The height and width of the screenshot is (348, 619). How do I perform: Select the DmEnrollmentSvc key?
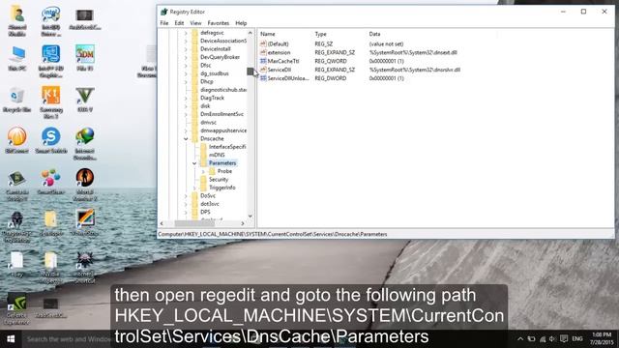pyautogui.click(x=221, y=114)
